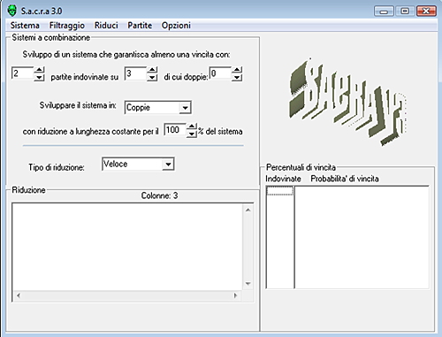442x337 pixels.
Task: Open the Riduci menu
Action: point(106,26)
